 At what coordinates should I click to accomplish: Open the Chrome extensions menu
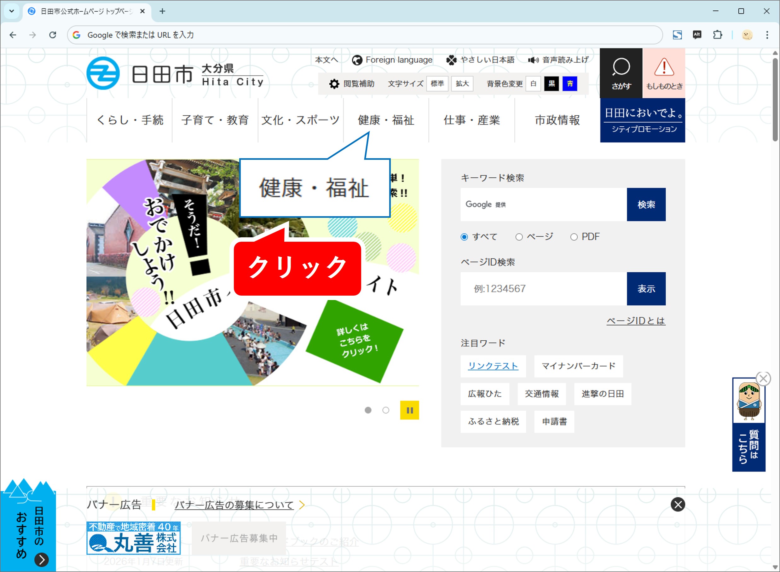point(717,35)
